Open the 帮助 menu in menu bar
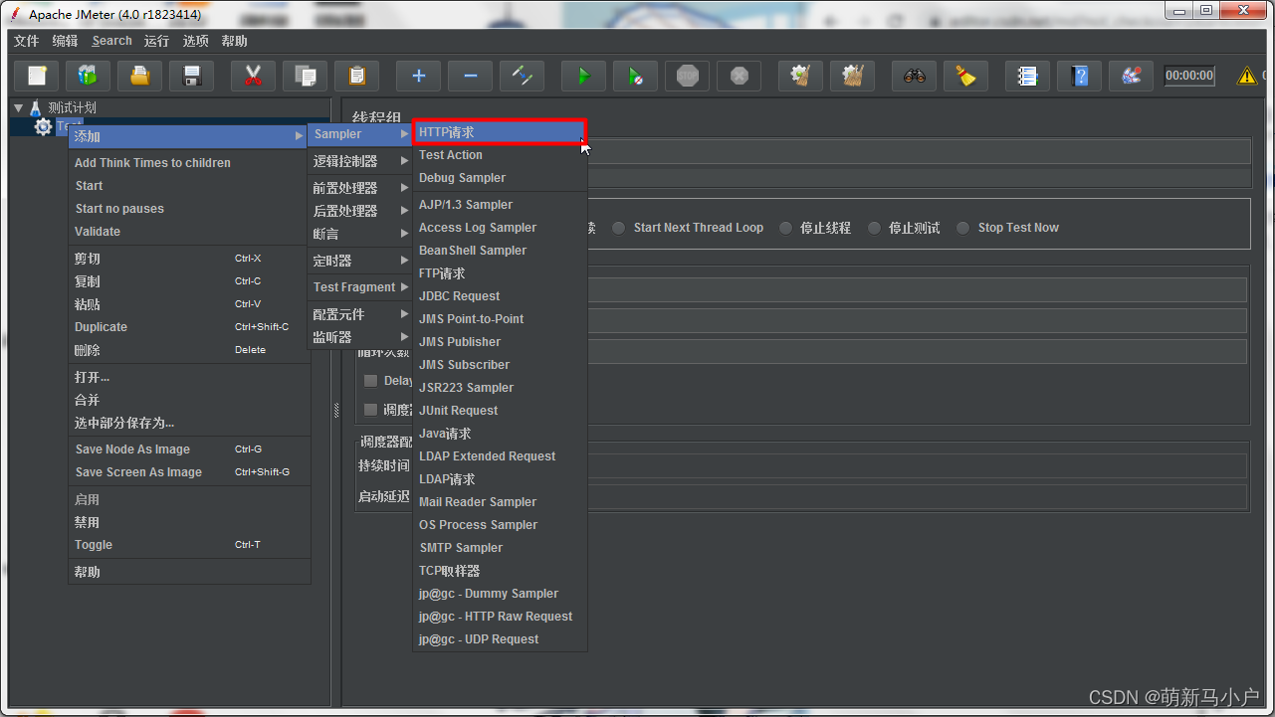This screenshot has width=1275, height=717. 235,41
